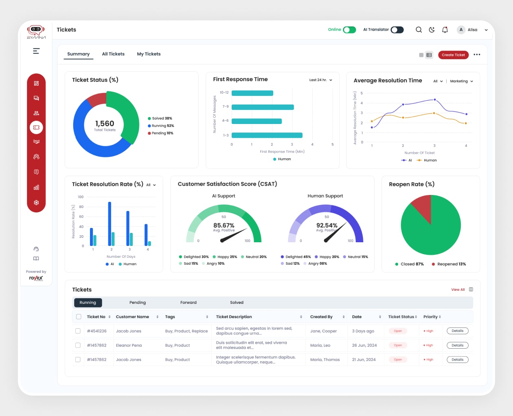
Task: Click the search magnifier icon in header
Action: [419, 30]
